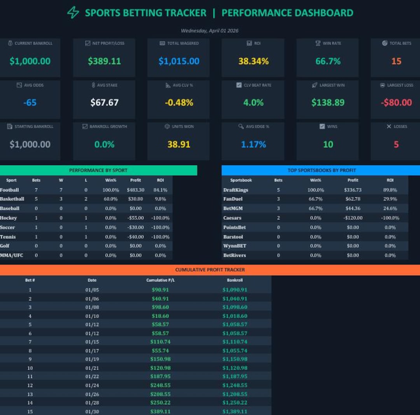
Task: Click the Bankroll column header
Action: [x=234, y=280]
